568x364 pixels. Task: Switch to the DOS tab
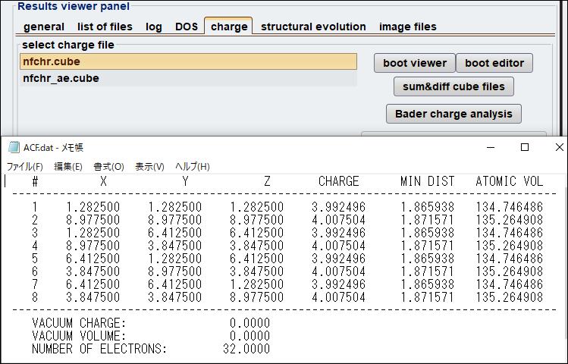click(x=187, y=27)
